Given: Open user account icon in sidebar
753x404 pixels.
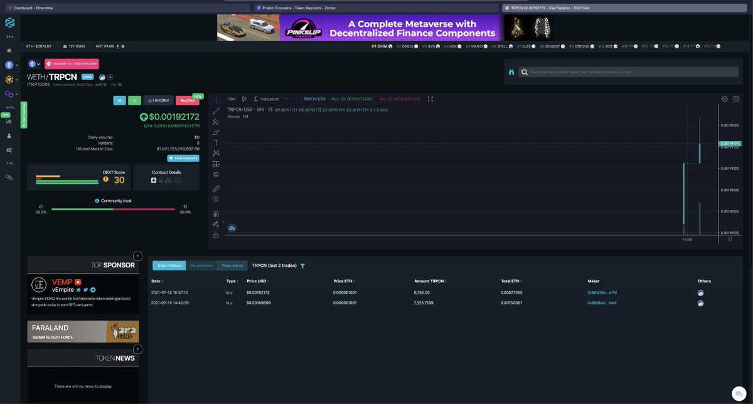Looking at the screenshot, I should 9,135.
